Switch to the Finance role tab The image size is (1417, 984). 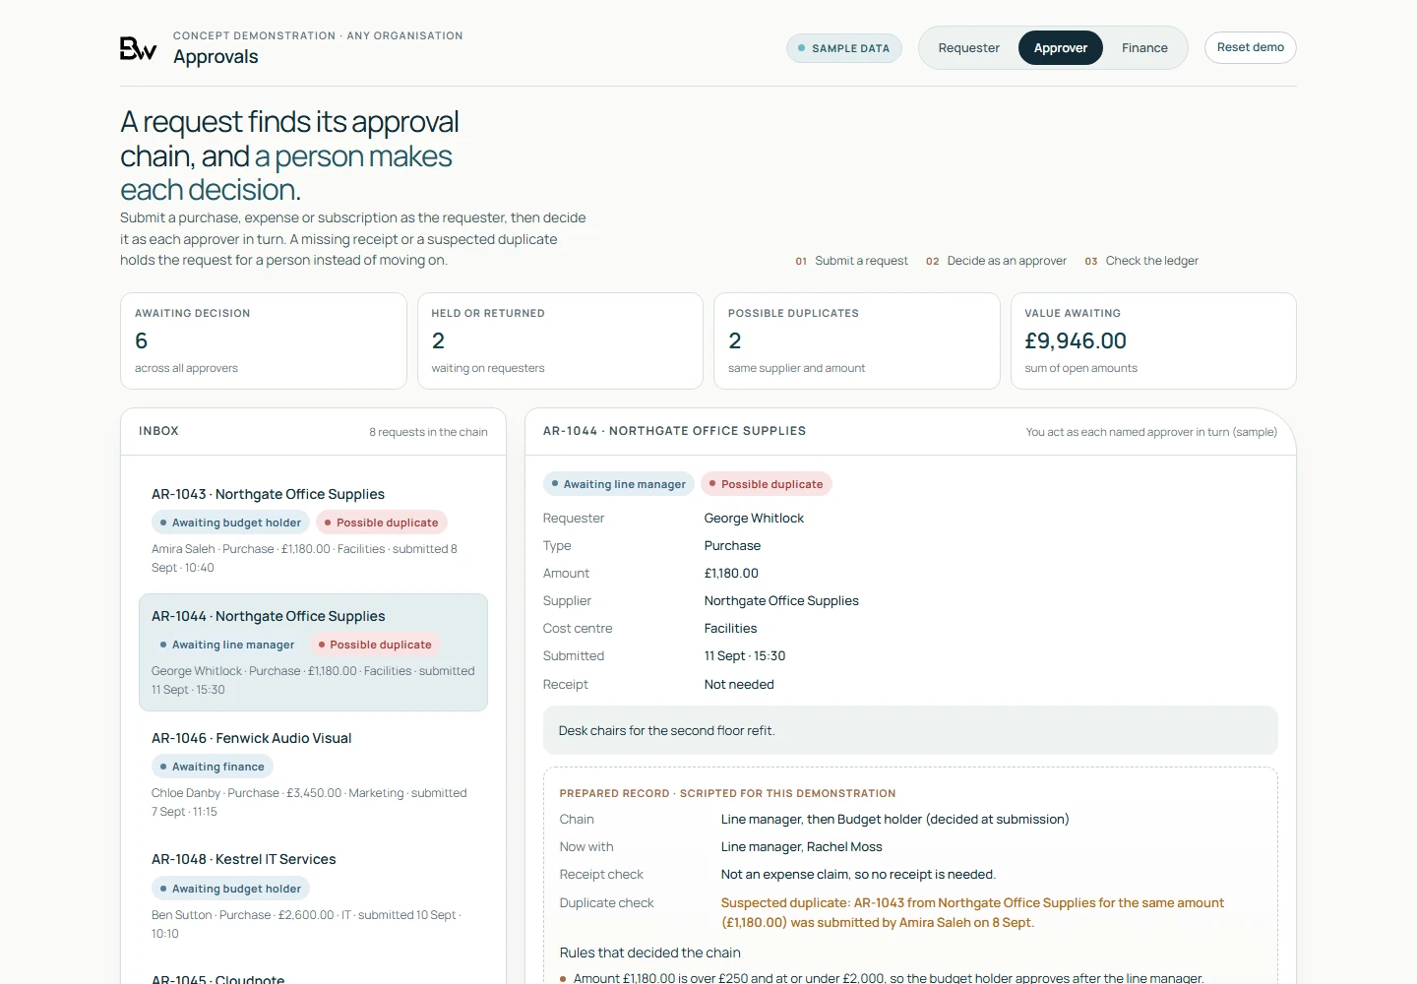point(1144,48)
